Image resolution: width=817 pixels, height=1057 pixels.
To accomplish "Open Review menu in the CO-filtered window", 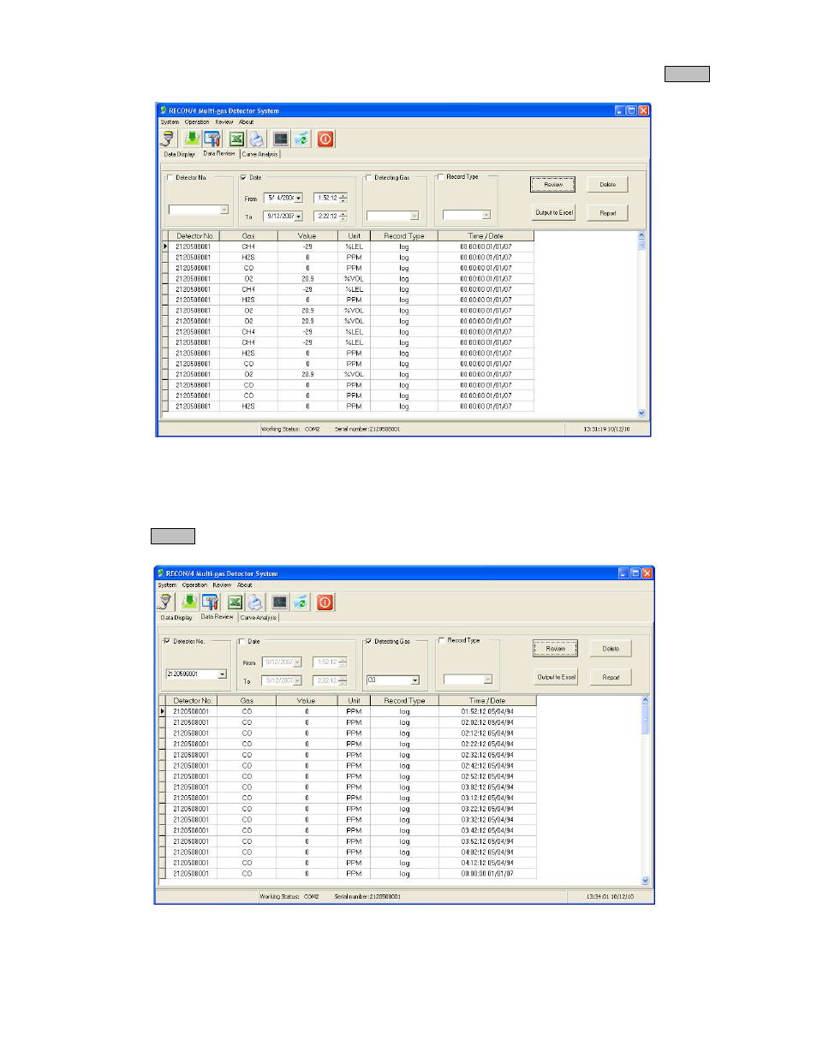I will coord(222,585).
